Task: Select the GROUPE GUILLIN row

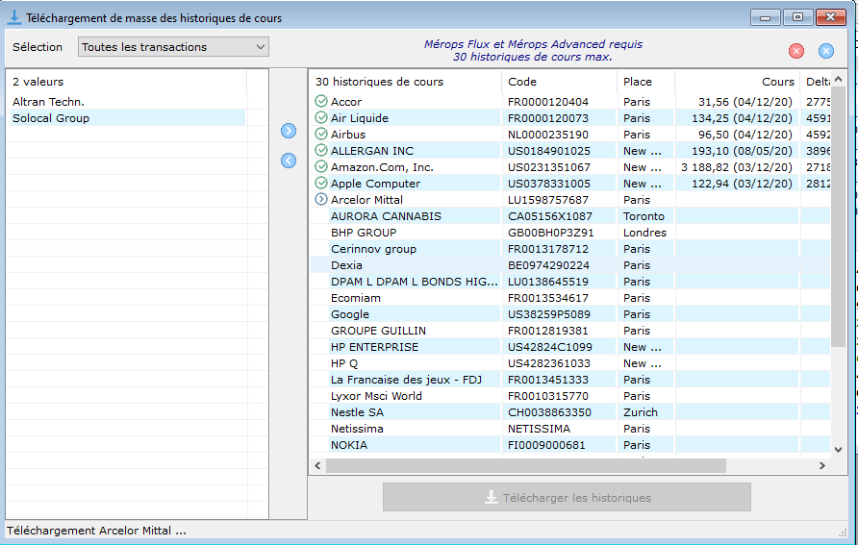Action: click(x=570, y=331)
